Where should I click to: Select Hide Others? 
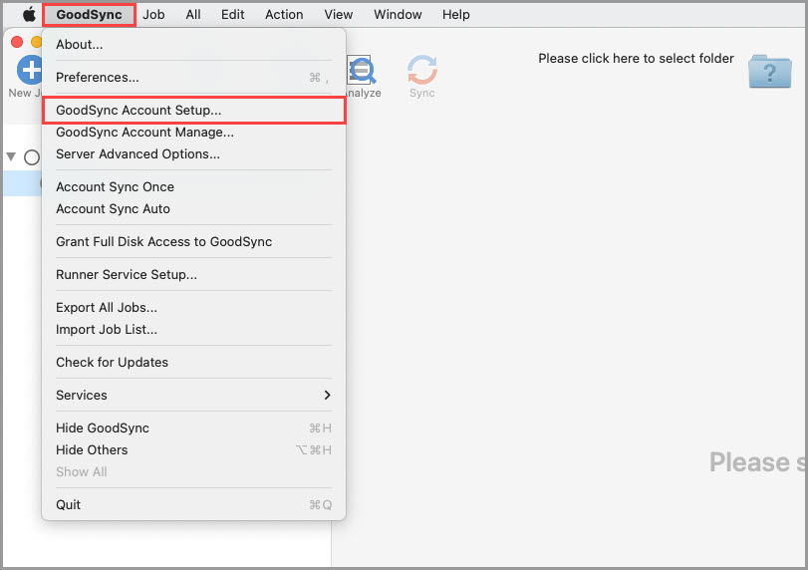tap(193, 449)
